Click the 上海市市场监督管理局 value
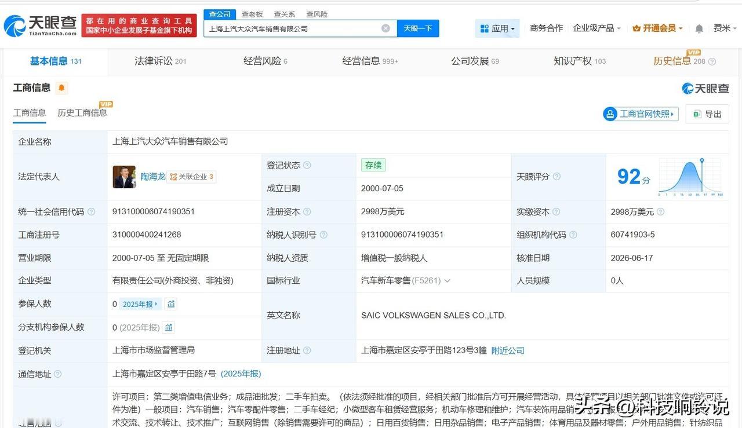 [154, 350]
